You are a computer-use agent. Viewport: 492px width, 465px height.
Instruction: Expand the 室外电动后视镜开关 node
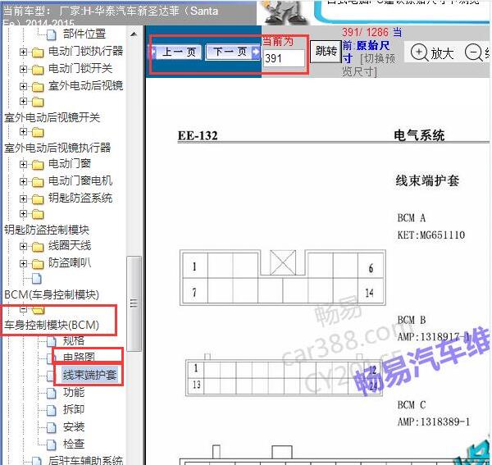click(x=23, y=102)
